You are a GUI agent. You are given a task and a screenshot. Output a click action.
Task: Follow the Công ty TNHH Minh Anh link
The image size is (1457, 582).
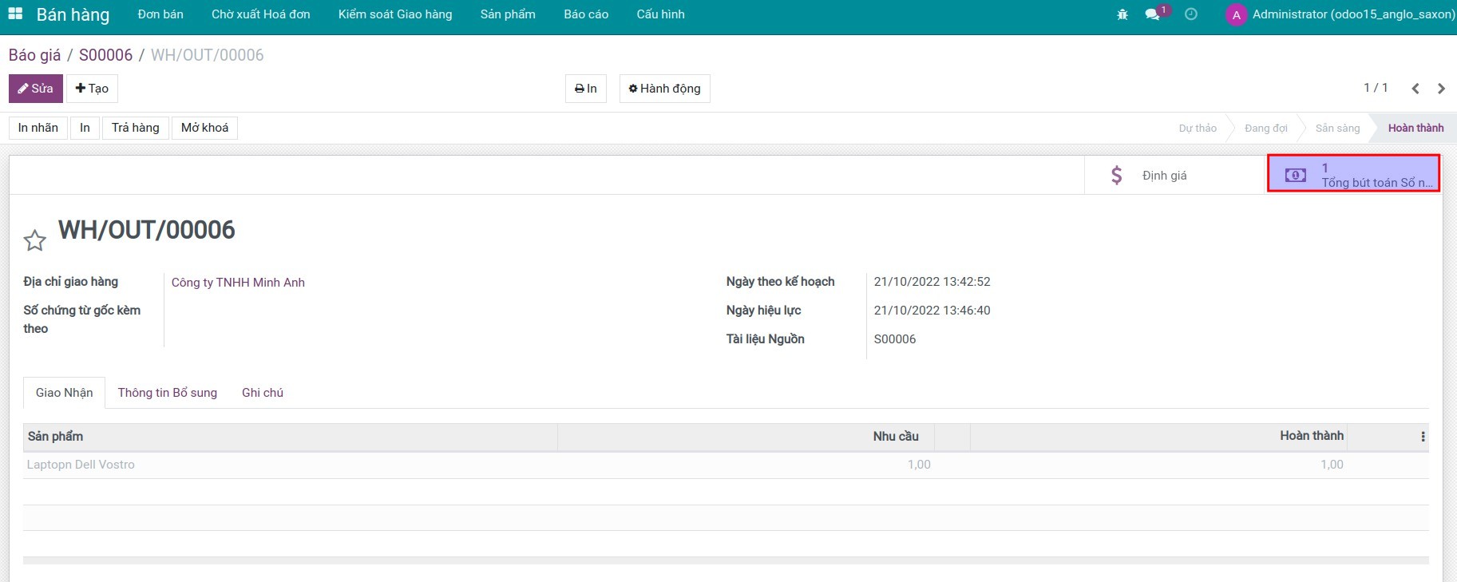[238, 283]
